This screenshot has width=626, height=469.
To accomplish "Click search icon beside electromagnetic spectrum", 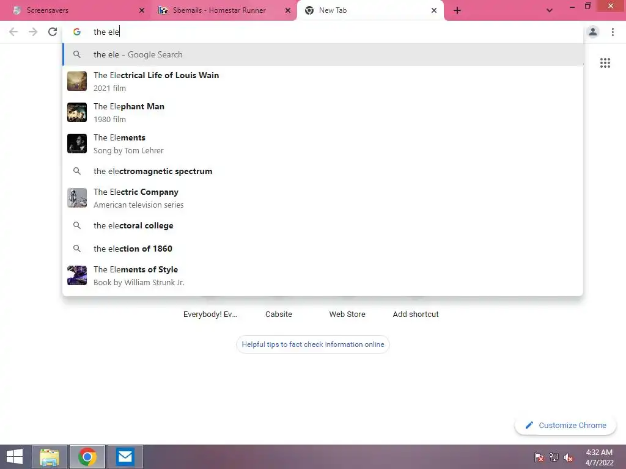I will (77, 171).
